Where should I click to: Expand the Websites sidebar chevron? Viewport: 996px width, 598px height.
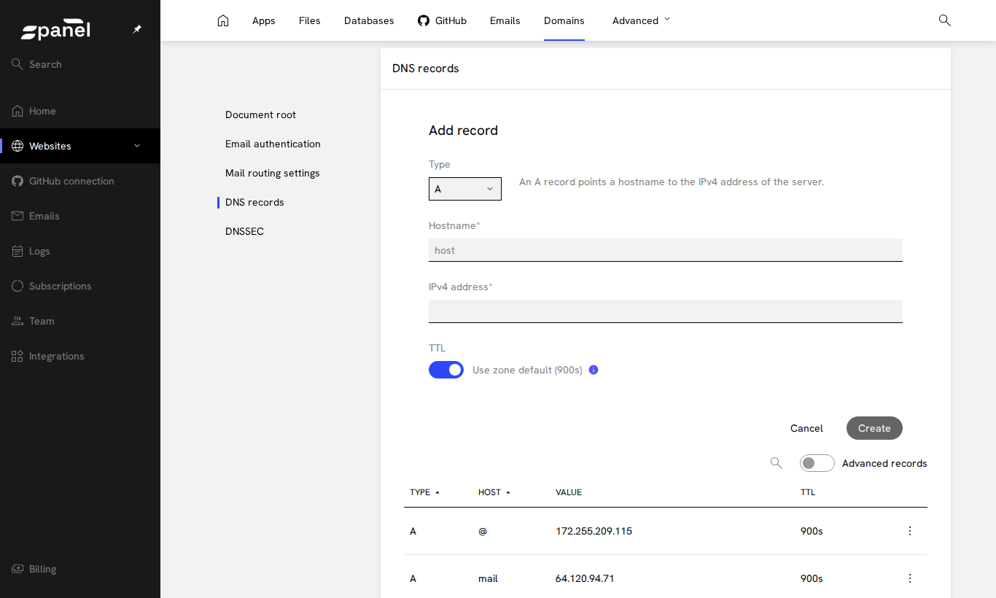(x=137, y=146)
